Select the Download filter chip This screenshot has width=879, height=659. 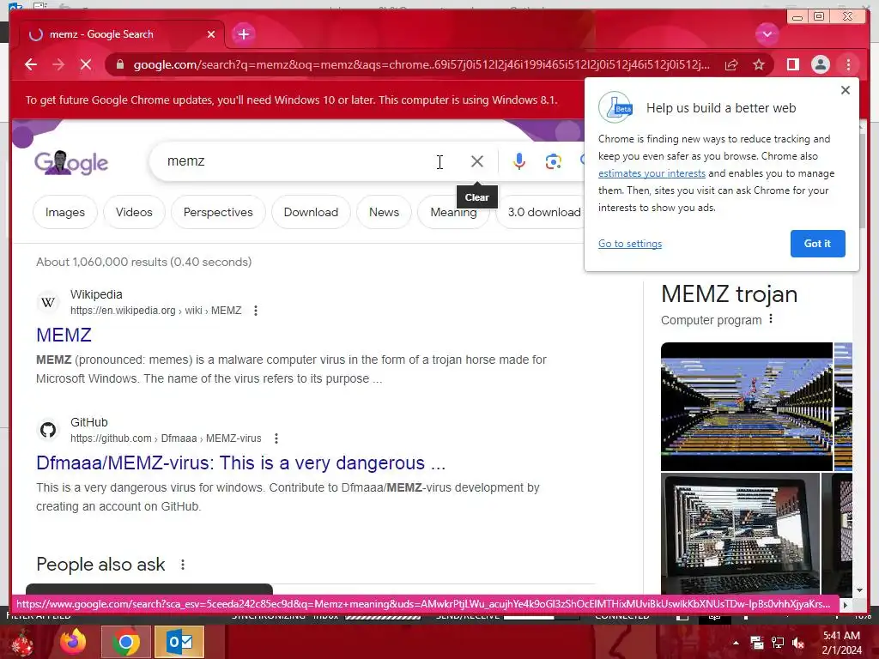pyautogui.click(x=311, y=213)
